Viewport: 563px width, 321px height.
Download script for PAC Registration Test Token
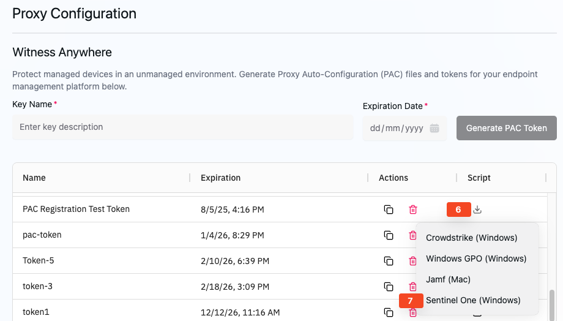click(x=478, y=210)
